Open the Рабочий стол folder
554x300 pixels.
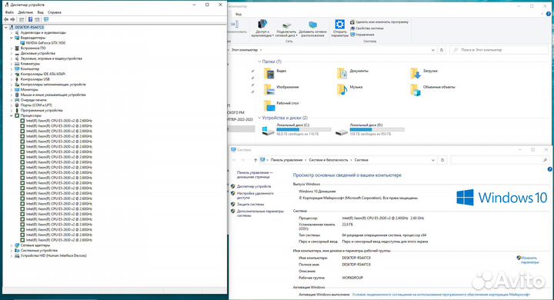(x=282, y=105)
